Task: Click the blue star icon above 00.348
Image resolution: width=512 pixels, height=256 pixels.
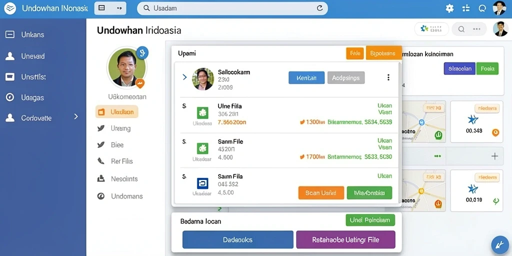Action: 473,120
